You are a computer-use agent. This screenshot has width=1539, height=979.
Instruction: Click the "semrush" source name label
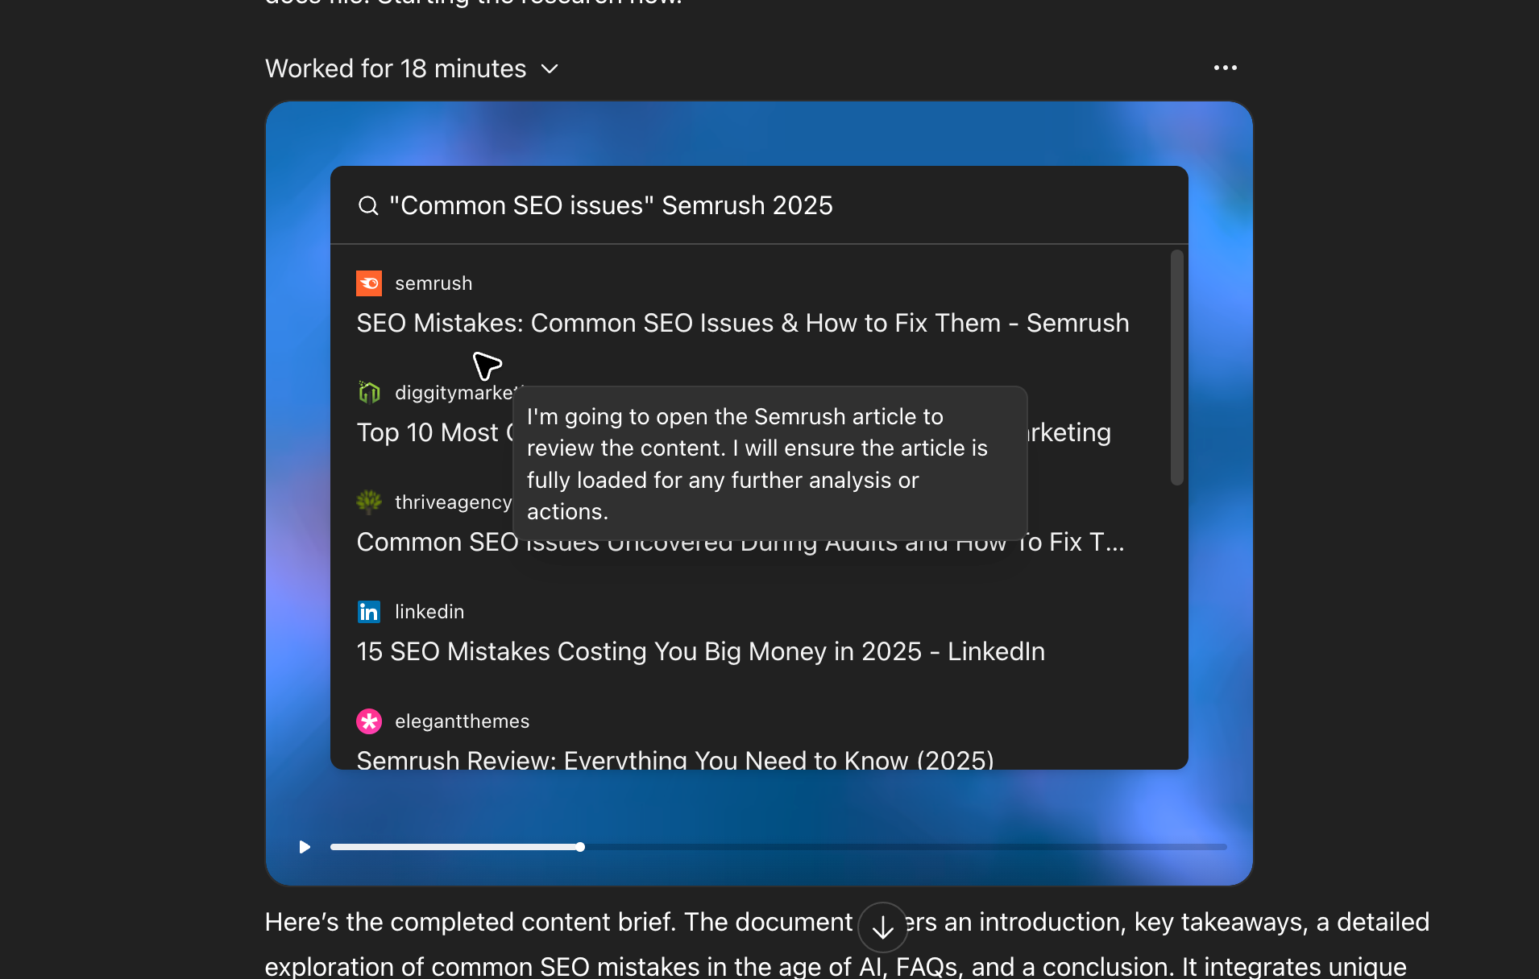[x=433, y=283]
